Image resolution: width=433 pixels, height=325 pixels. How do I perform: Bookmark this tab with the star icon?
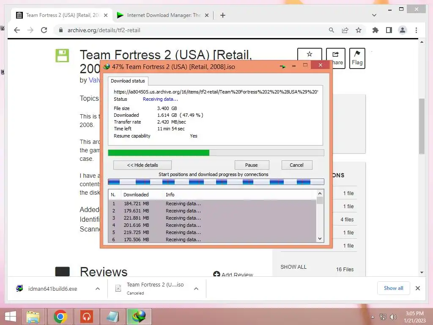(359, 30)
